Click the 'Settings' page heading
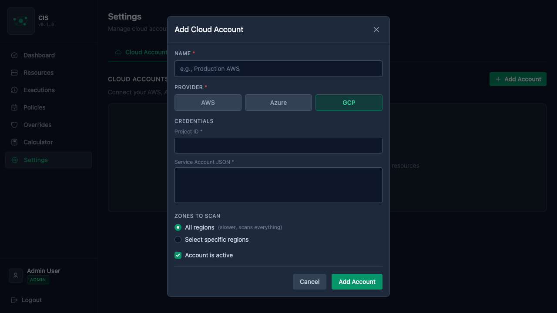This screenshot has height=313, width=557. coord(124,17)
